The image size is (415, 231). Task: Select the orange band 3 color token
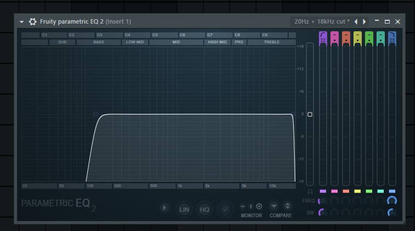tap(346, 191)
